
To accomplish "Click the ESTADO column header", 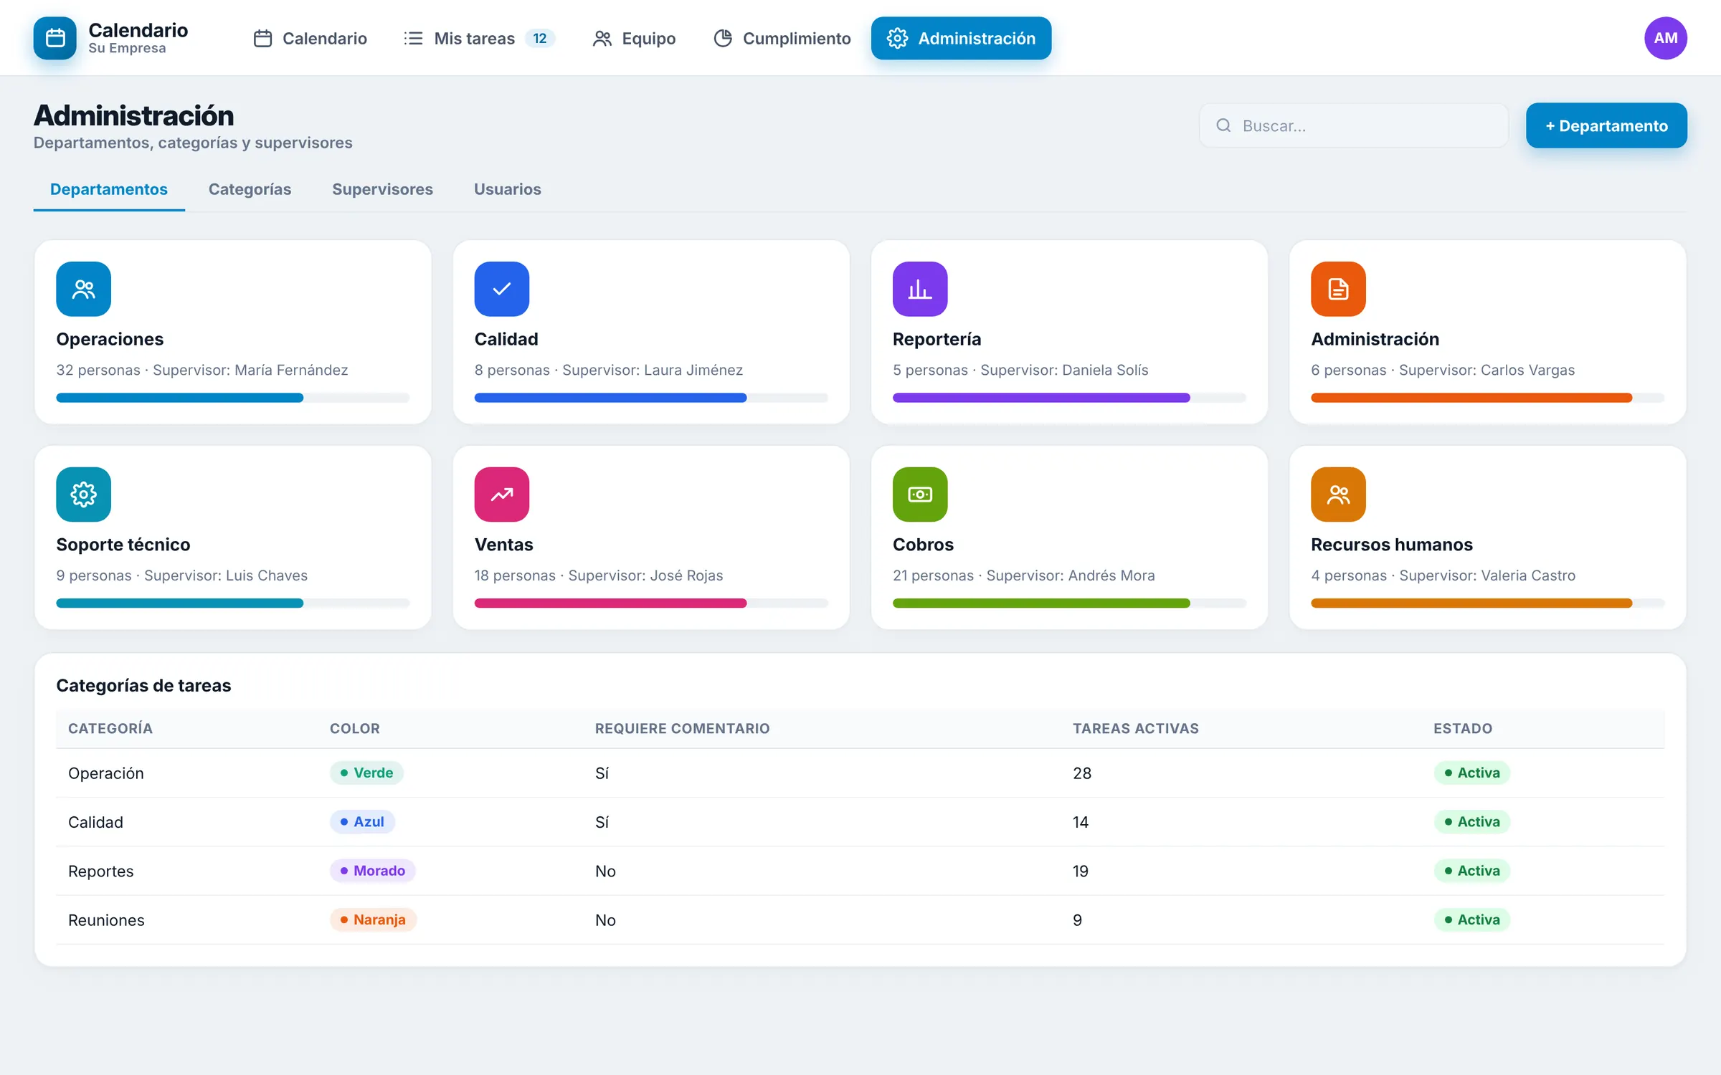I will [1463, 728].
